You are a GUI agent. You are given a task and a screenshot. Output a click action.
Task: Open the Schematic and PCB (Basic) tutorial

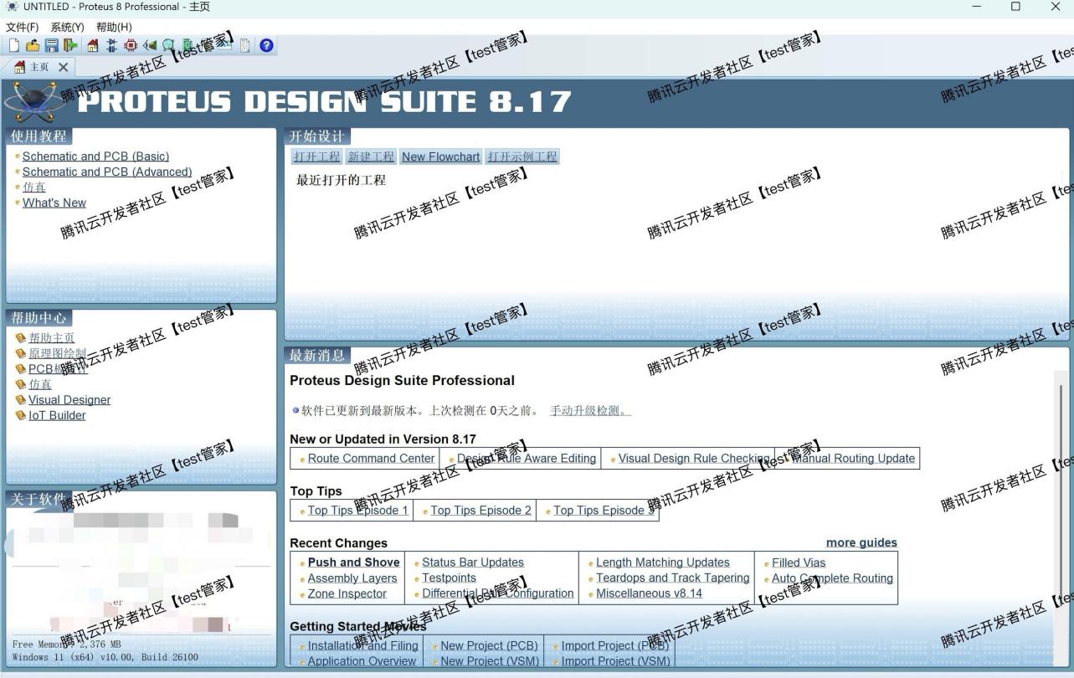click(x=95, y=156)
